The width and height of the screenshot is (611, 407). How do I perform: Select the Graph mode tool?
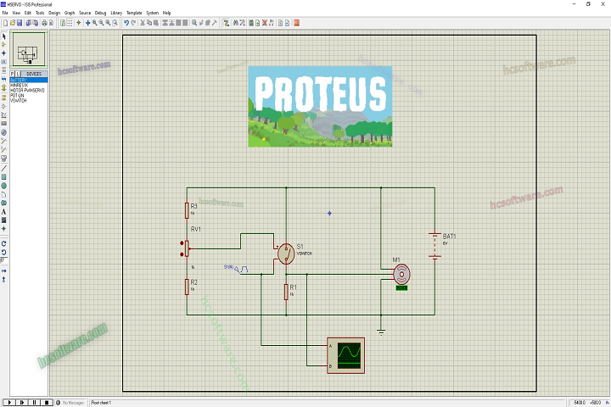(x=4, y=115)
